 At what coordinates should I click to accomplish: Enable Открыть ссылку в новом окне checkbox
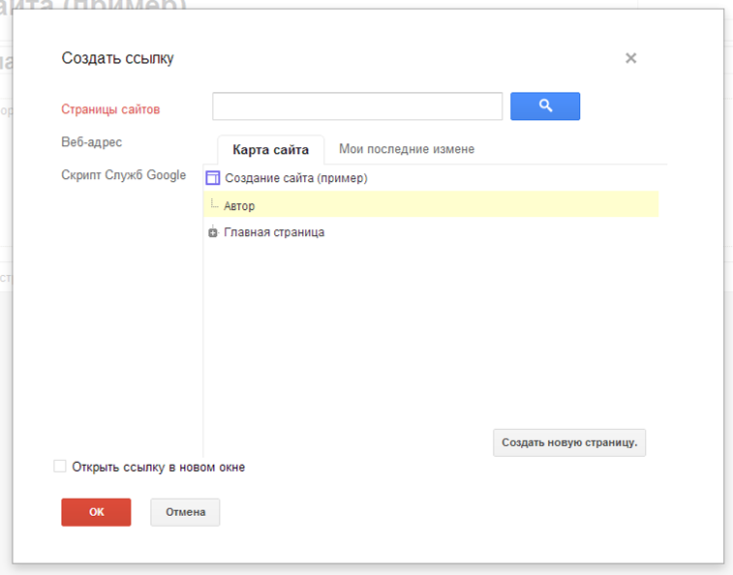click(60, 466)
